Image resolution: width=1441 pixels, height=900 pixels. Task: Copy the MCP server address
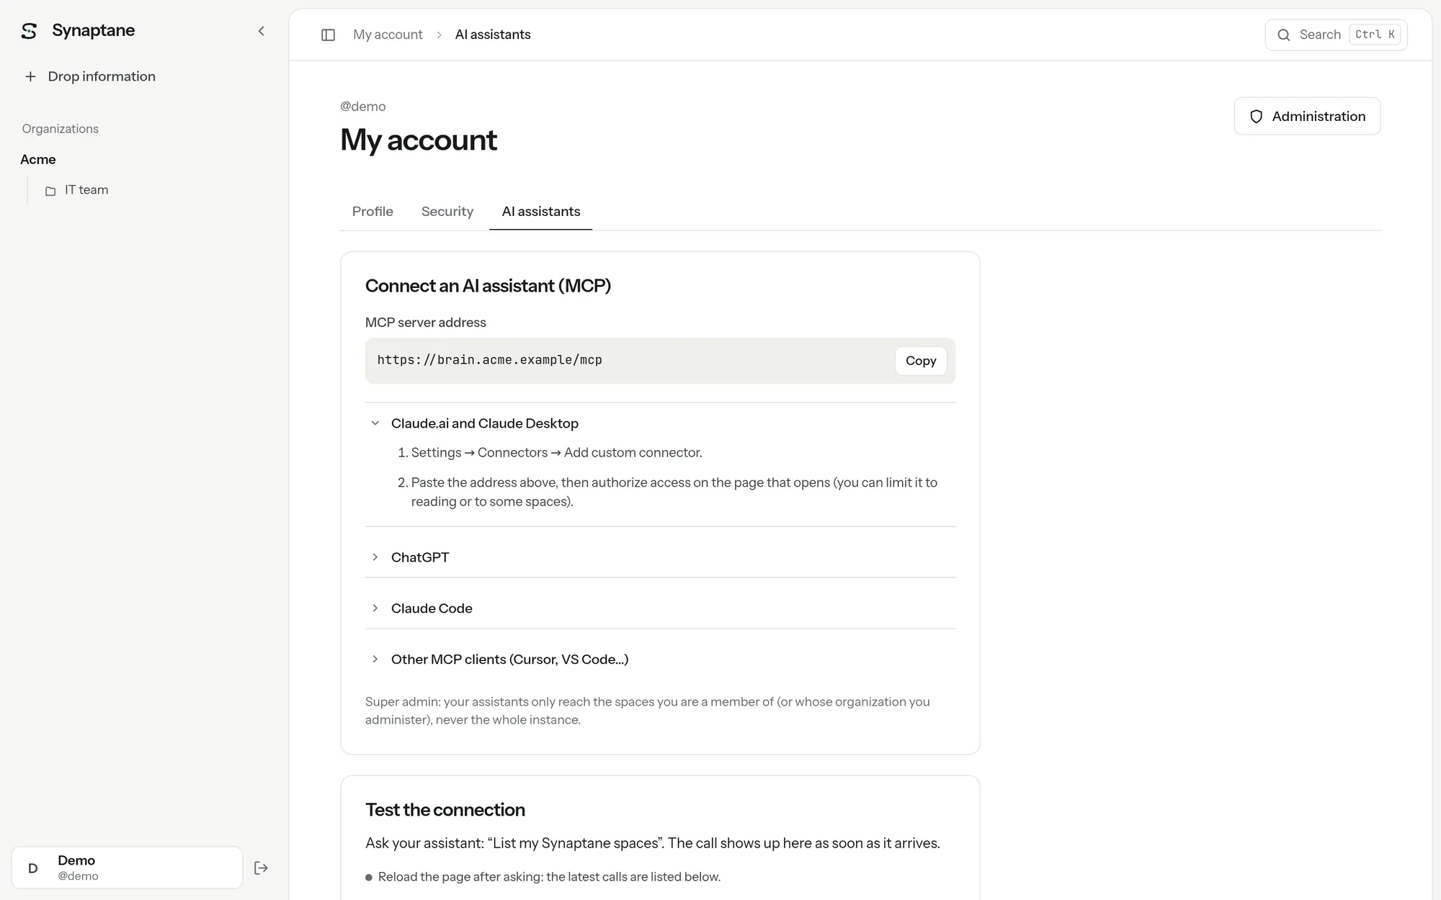tap(921, 361)
